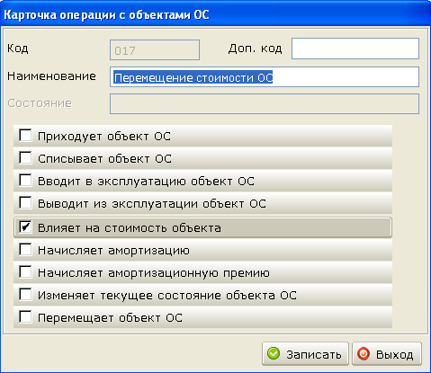
Task: Check 'Начисляет амортизационную премию' box
Action: click(x=25, y=271)
